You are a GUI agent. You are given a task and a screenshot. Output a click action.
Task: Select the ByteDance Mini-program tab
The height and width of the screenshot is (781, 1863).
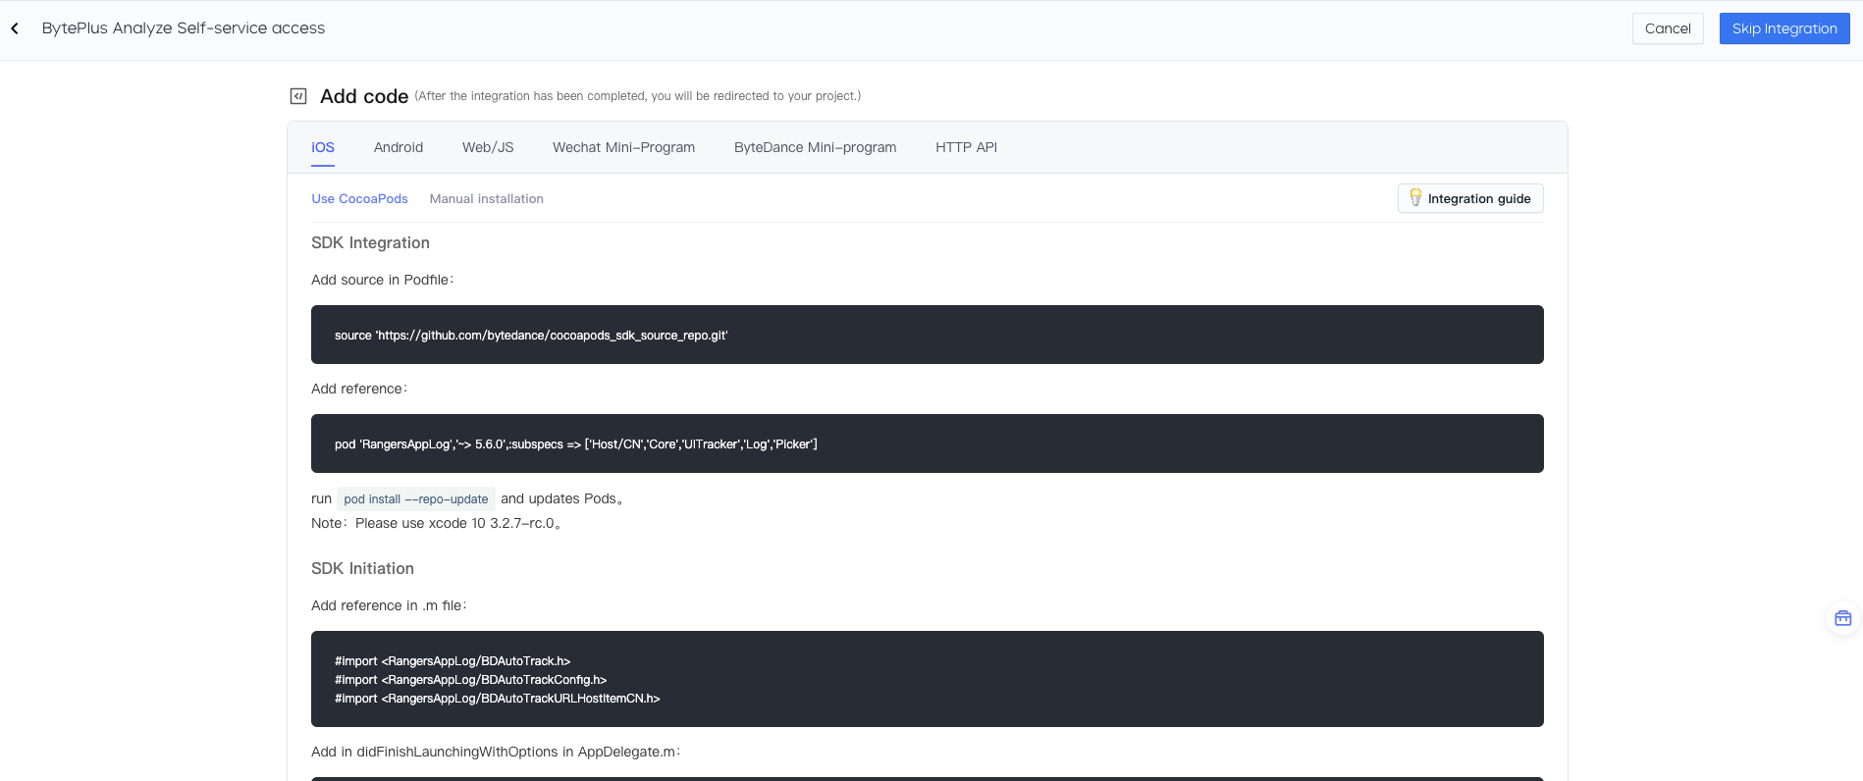click(815, 147)
